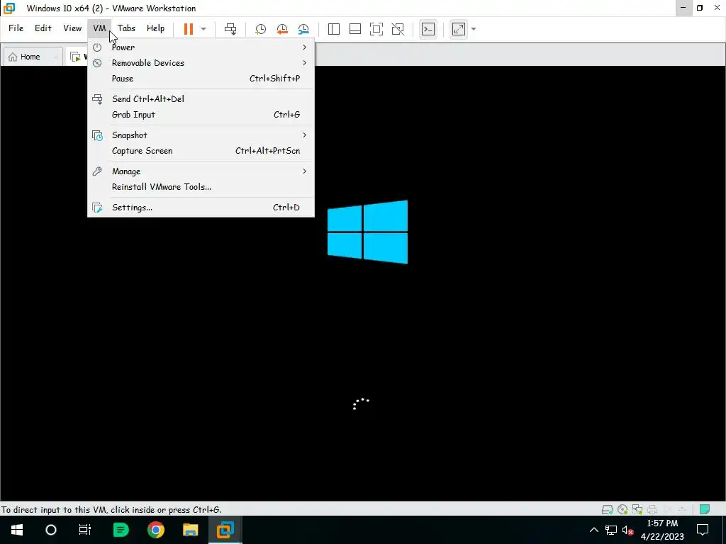Screen dimensions: 726x544
Task: Open the stretch mode dropdown arrow
Action: pos(473,28)
